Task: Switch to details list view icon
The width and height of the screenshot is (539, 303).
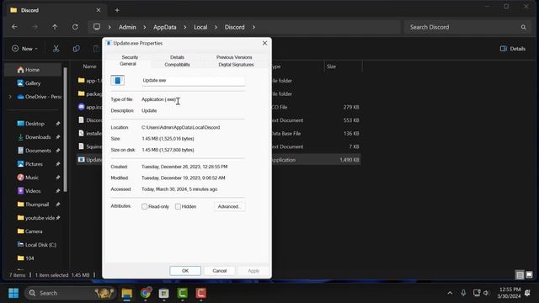Action: 520,275
